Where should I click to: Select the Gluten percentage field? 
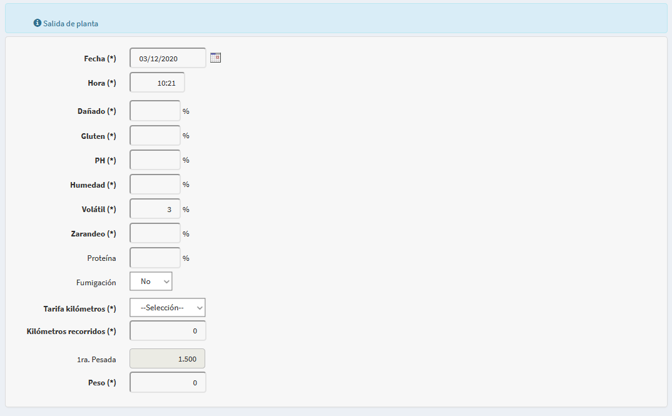[x=155, y=136]
